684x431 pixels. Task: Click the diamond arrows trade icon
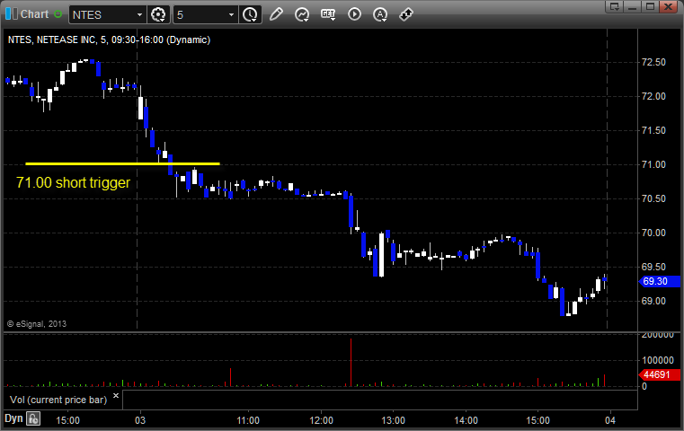point(406,14)
